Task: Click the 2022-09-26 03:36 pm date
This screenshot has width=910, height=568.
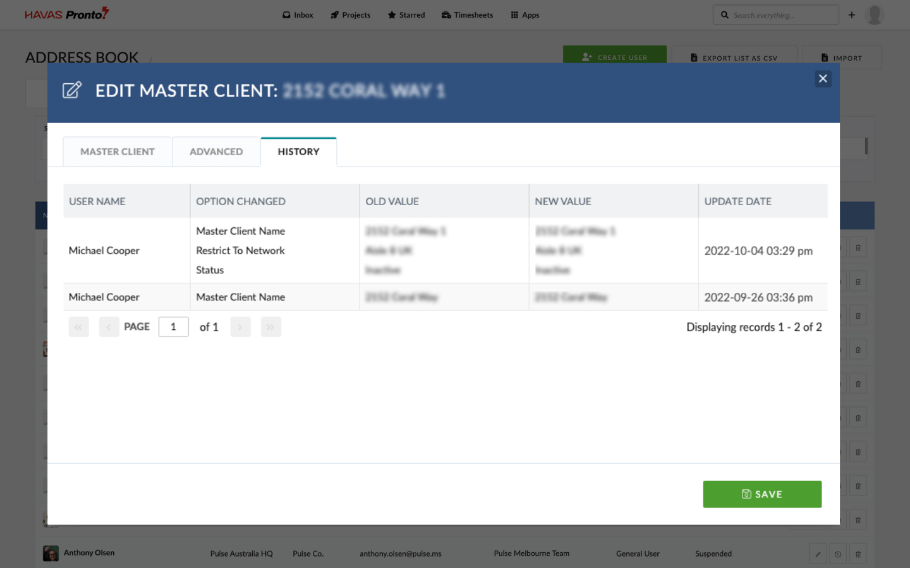Action: tap(758, 297)
